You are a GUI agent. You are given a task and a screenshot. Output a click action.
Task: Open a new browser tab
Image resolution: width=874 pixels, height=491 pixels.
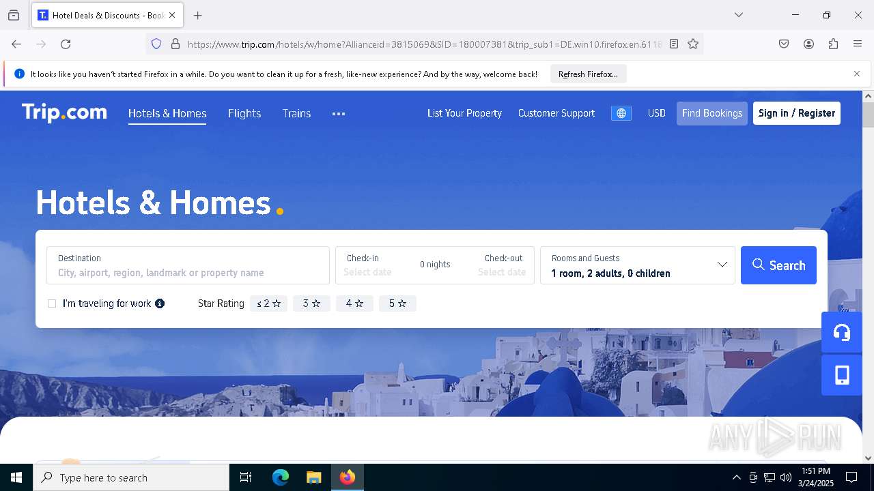(x=197, y=15)
